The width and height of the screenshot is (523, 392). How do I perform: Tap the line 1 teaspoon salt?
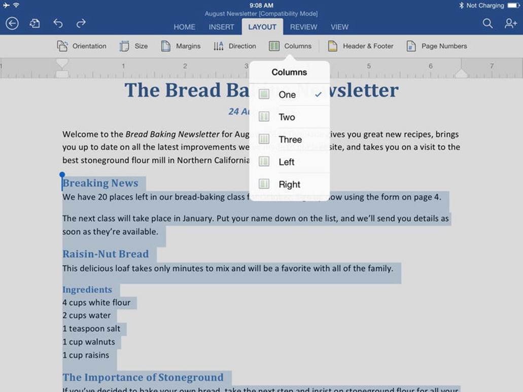pyautogui.click(x=91, y=329)
